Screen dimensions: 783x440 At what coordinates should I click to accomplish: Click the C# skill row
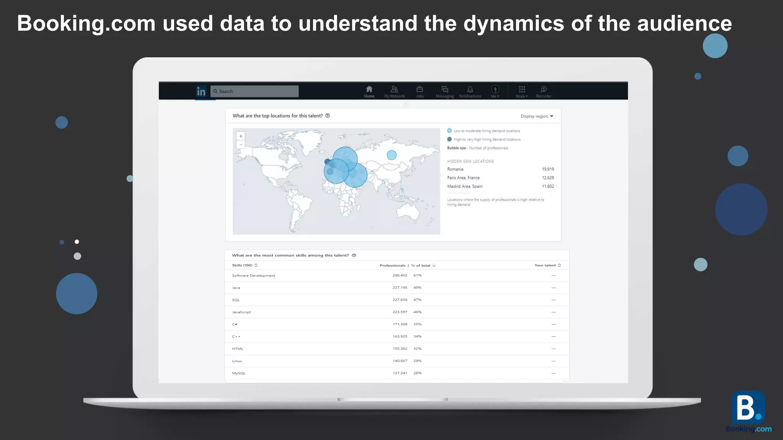tap(397, 324)
